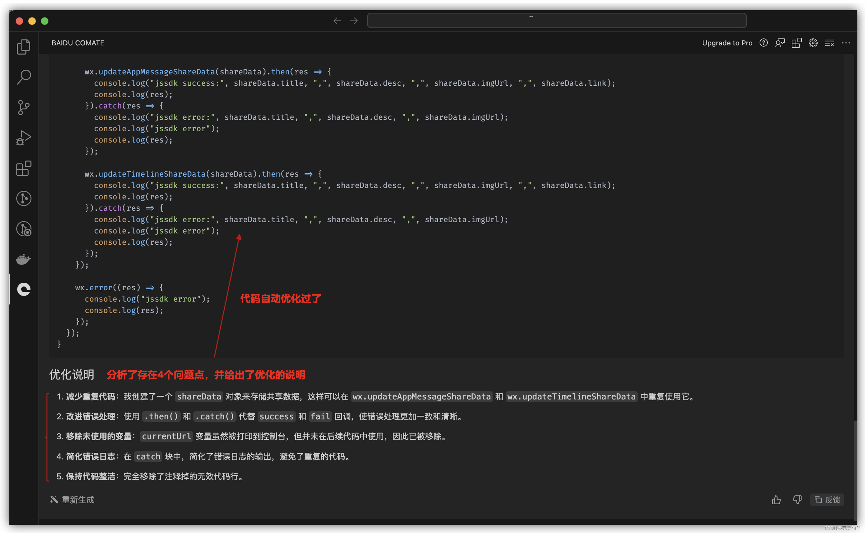Open Source Control view in activity bar

pyautogui.click(x=24, y=107)
